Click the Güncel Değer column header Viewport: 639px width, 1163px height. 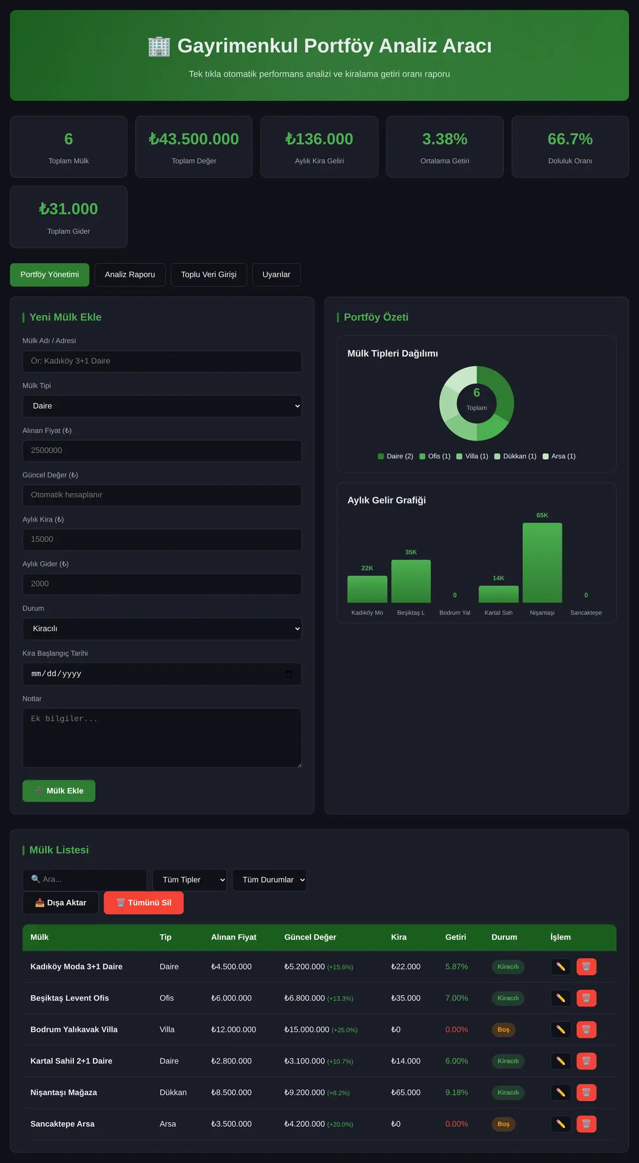pyautogui.click(x=310, y=937)
